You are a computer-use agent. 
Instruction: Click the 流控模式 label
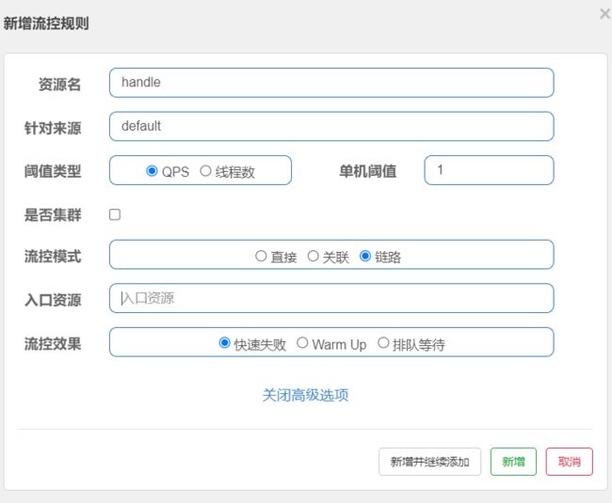click(x=53, y=257)
